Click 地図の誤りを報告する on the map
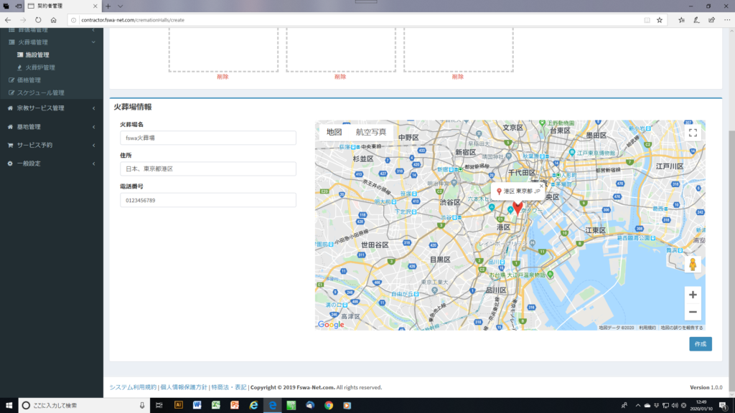 pos(682,328)
